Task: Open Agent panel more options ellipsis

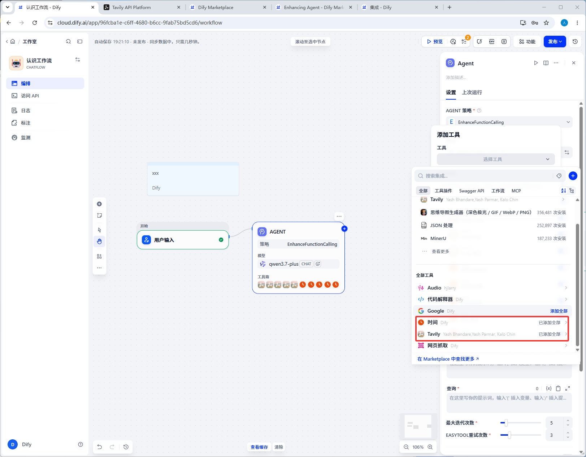Action: click(x=556, y=63)
